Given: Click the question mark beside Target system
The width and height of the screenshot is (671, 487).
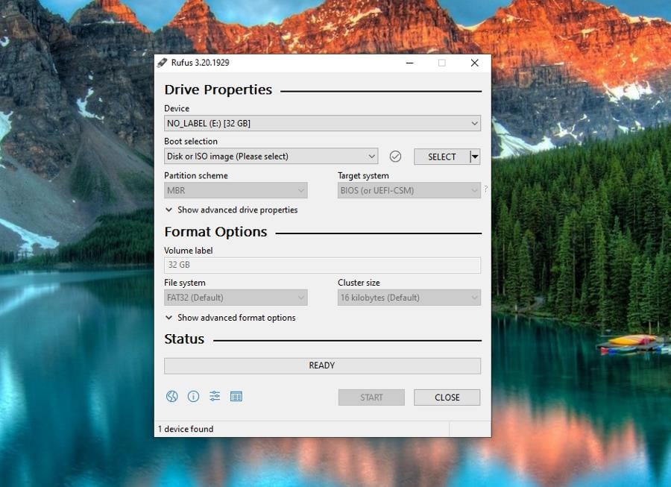Looking at the screenshot, I should point(485,190).
